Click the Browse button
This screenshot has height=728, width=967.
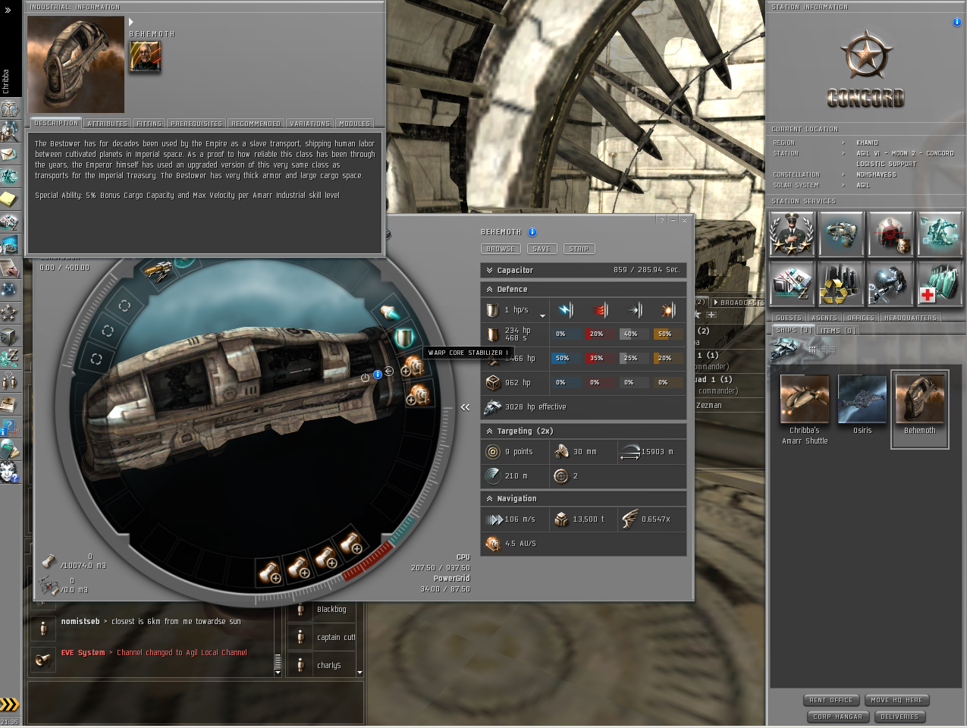pyautogui.click(x=501, y=249)
